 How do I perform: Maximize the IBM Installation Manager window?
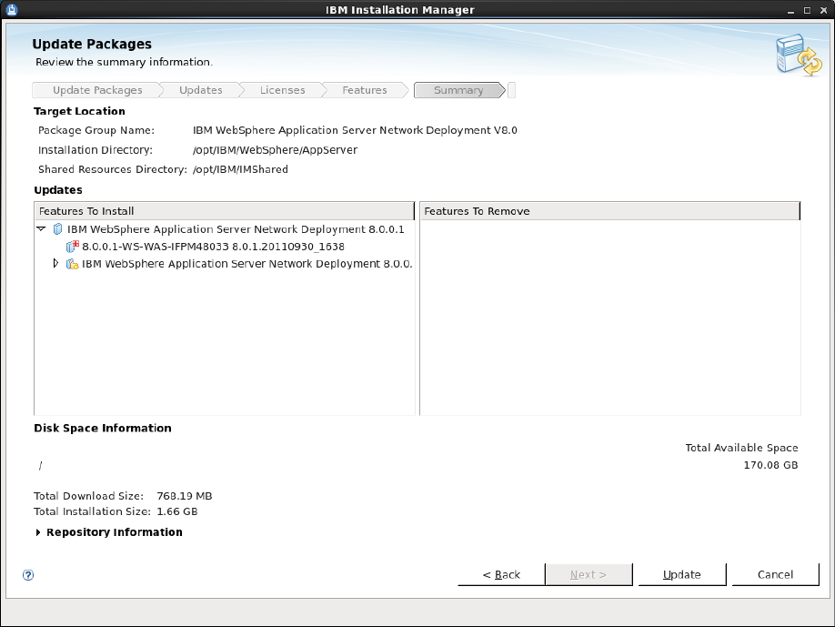[x=808, y=10]
